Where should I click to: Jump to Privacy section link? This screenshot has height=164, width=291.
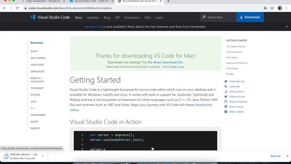click(230, 74)
